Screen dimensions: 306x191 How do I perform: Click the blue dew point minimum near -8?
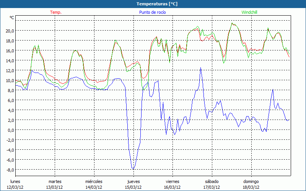pos(133,168)
